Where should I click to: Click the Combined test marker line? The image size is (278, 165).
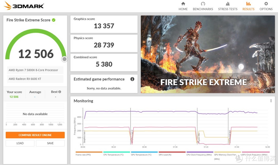(x=228, y=126)
